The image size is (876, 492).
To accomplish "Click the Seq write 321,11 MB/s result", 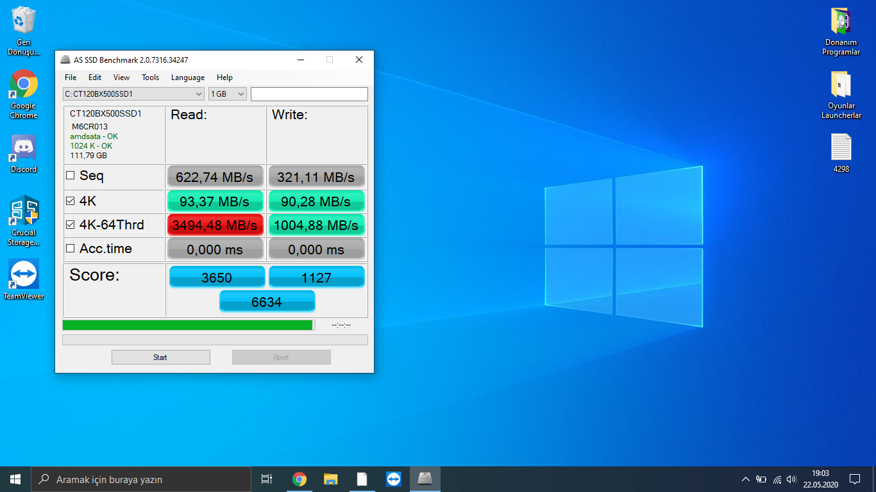I will pos(316,177).
